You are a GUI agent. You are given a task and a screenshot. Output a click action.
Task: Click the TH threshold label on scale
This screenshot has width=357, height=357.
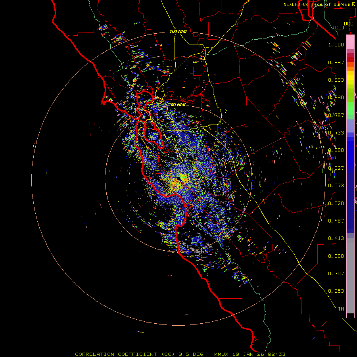(341, 309)
